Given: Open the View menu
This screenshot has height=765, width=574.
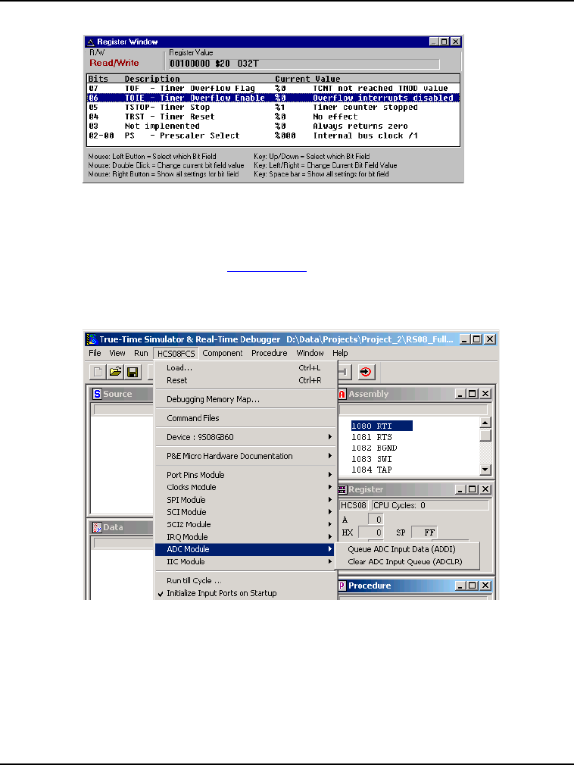Looking at the screenshot, I should [x=117, y=353].
